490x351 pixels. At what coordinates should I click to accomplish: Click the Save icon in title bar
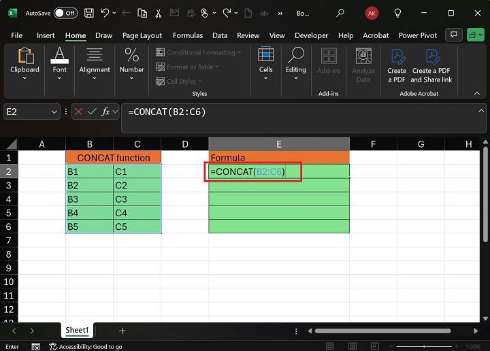(88, 13)
